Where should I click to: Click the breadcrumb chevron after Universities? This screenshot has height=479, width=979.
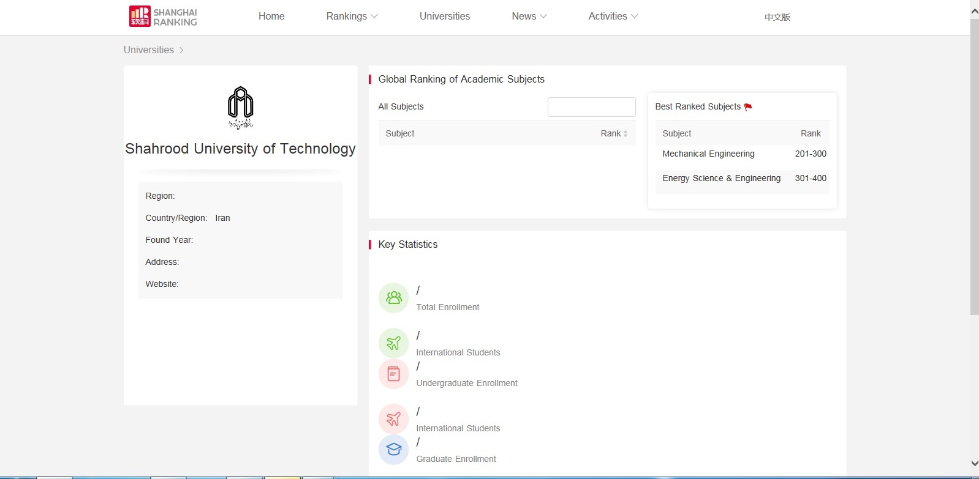coord(181,50)
